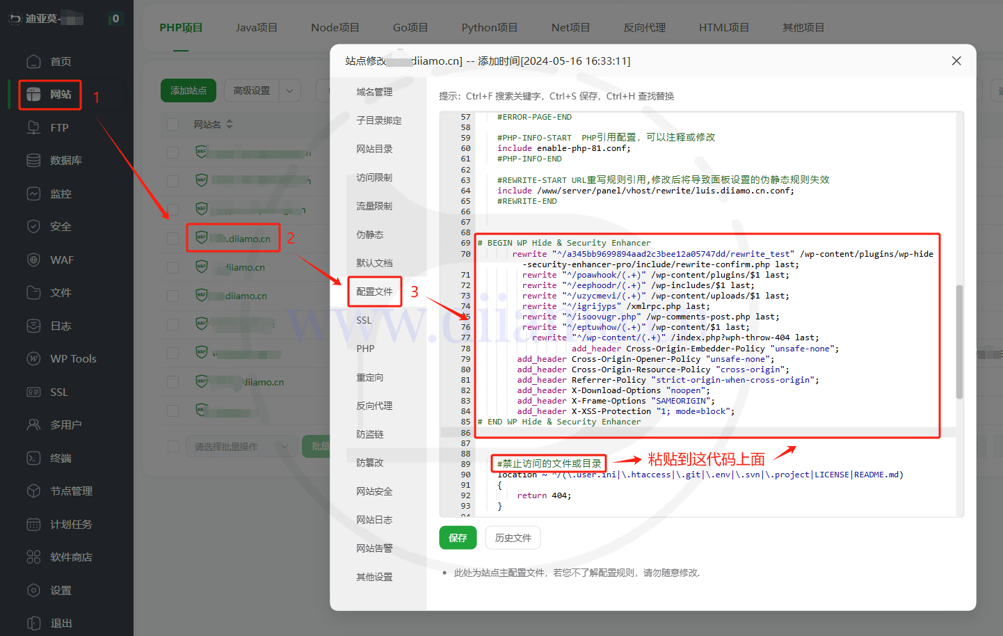Select 配置文件 in dialog menu
Image resolution: width=1003 pixels, height=636 pixels.
coord(375,292)
